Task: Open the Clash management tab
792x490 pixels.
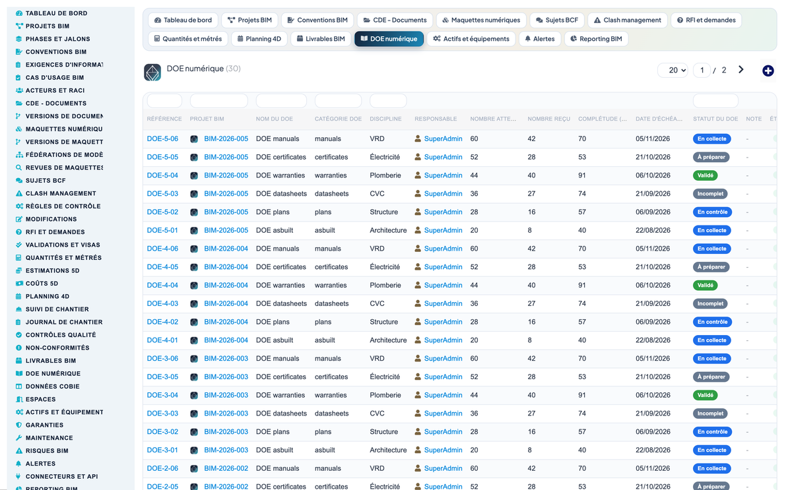Action: click(627, 20)
